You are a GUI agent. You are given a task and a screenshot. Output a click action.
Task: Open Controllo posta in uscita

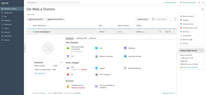tap(190, 28)
